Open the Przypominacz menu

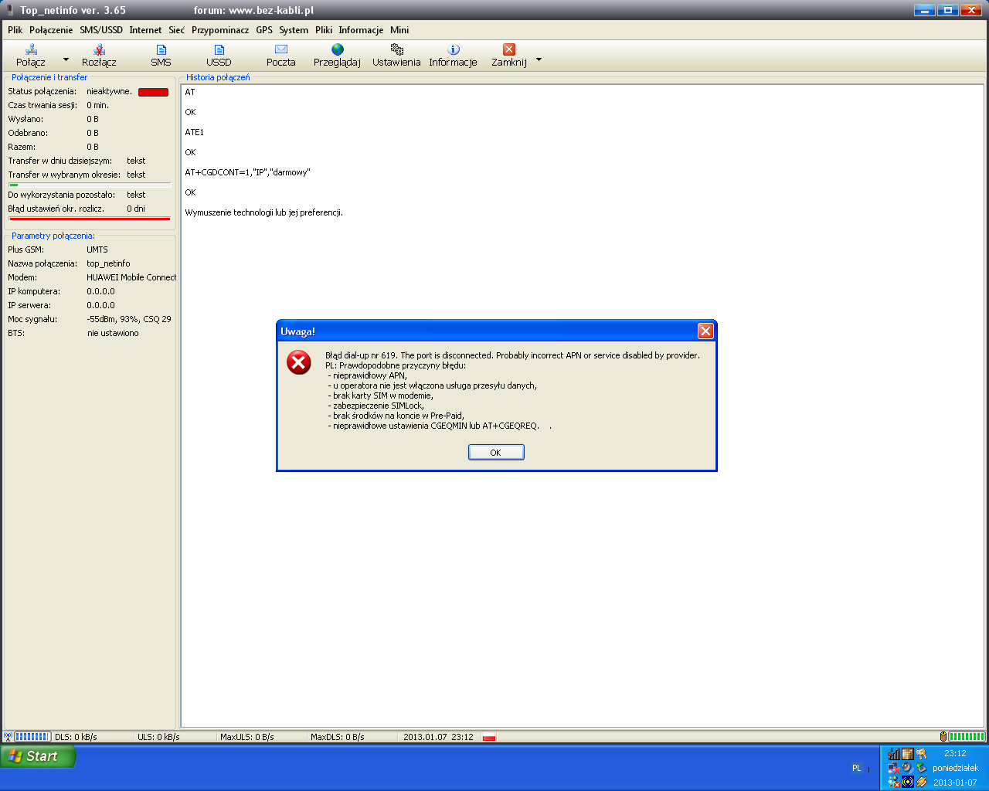point(220,30)
